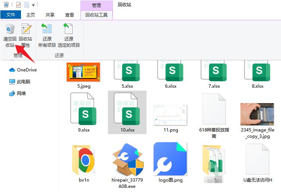Image resolution: width=281 pixels, height=193 pixels.
Task: Select the 5.jpeg image thumbnail
Action: [83, 72]
